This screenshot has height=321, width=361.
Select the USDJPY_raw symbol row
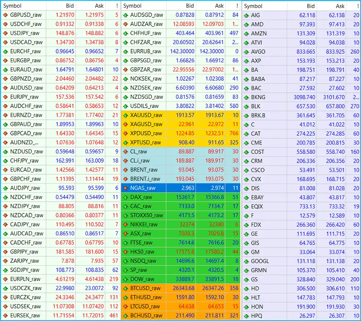click(25, 33)
